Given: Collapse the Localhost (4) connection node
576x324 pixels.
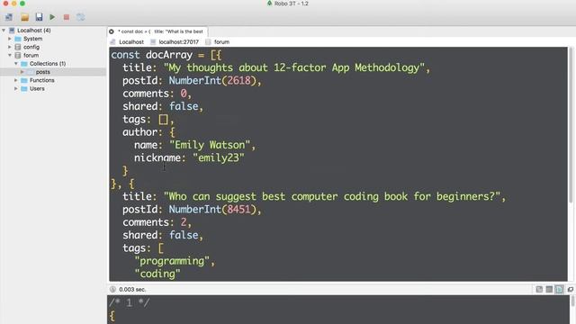Looking at the screenshot, I should click(4, 30).
